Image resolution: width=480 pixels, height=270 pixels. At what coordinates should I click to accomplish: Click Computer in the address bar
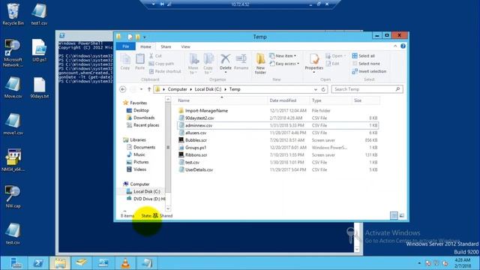177,89
